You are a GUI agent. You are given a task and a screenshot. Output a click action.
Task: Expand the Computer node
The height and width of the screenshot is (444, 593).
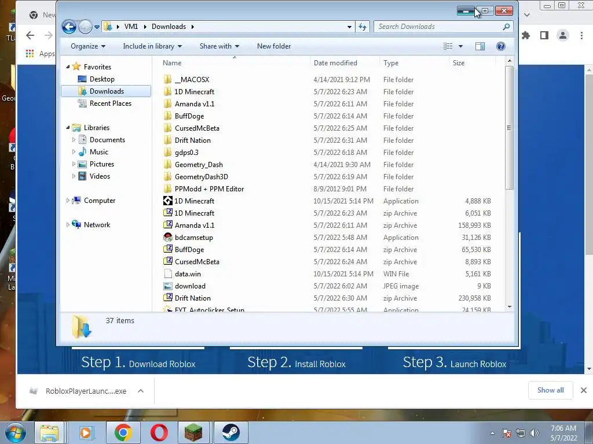[68, 201]
